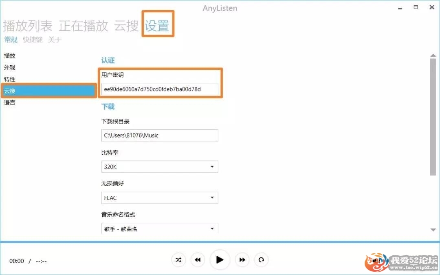440x275 pixels.
Task: Select 播放 in the settings sidebar
Action: pos(9,55)
